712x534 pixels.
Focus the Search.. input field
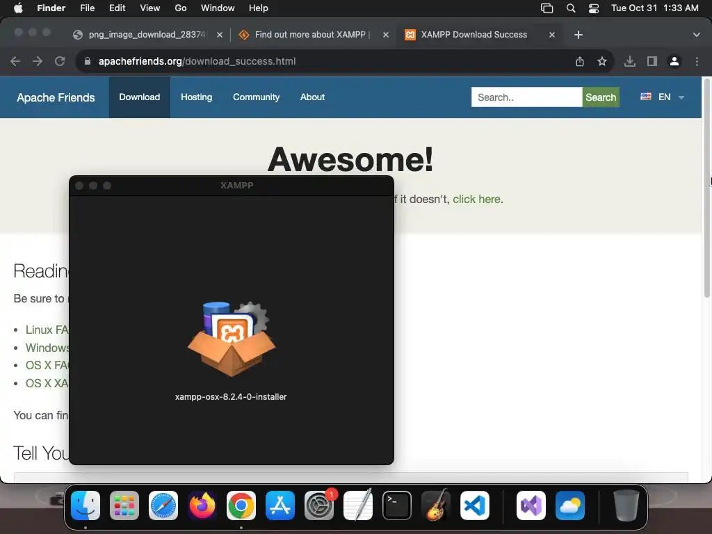click(x=527, y=97)
